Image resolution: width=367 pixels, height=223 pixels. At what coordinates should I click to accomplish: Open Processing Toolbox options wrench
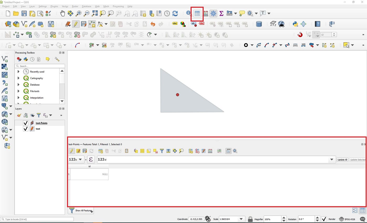click(57, 59)
